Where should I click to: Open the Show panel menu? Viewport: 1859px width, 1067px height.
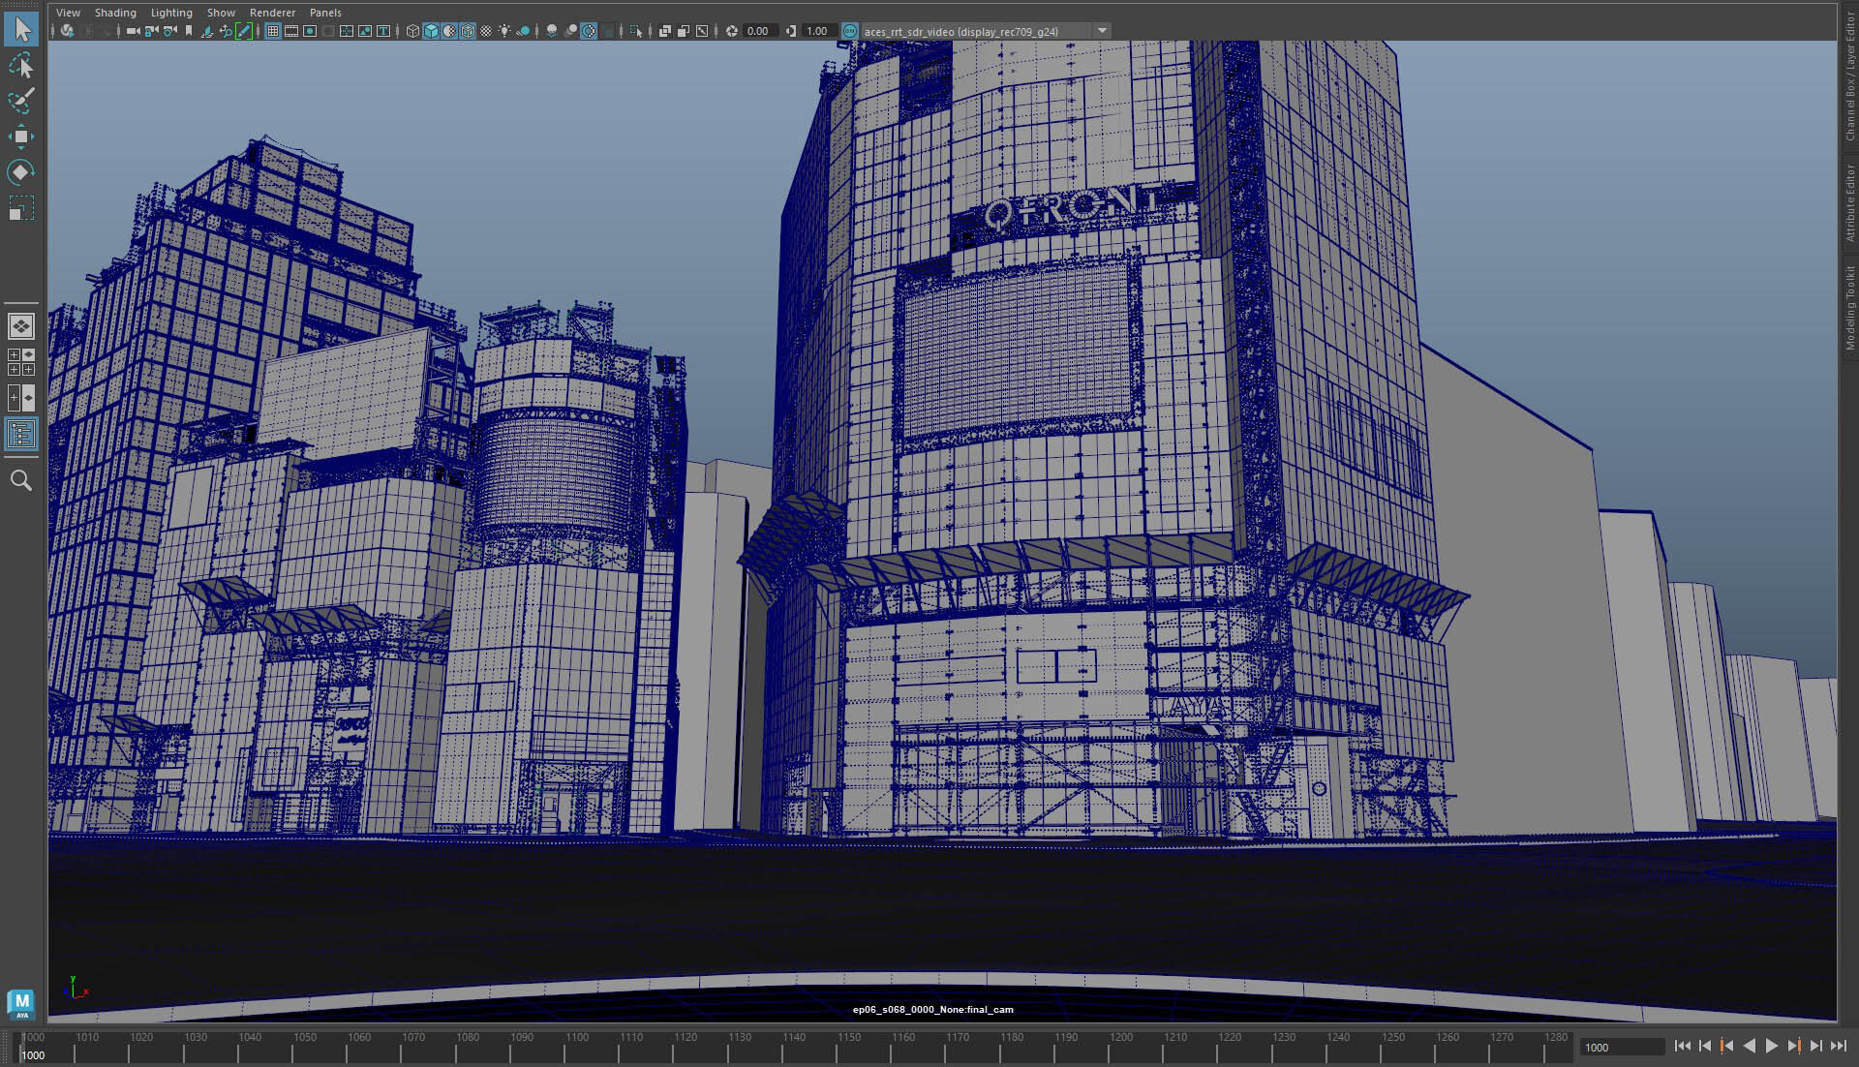221,13
